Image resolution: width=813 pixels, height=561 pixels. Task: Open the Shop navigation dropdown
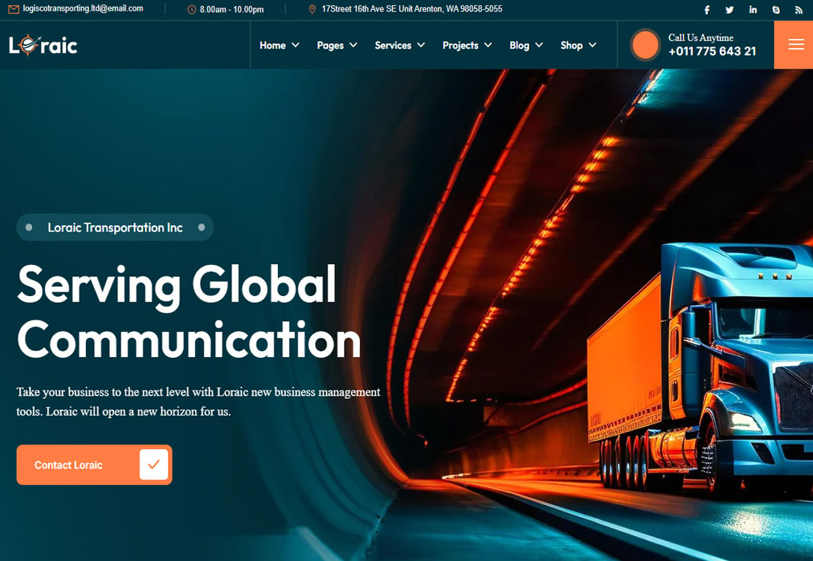pyautogui.click(x=578, y=46)
